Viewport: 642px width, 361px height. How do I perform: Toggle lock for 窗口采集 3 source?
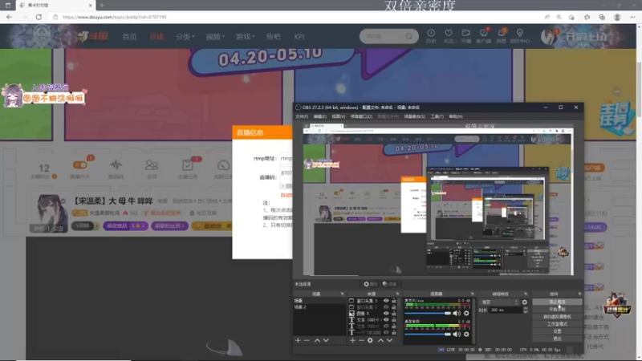click(393, 301)
